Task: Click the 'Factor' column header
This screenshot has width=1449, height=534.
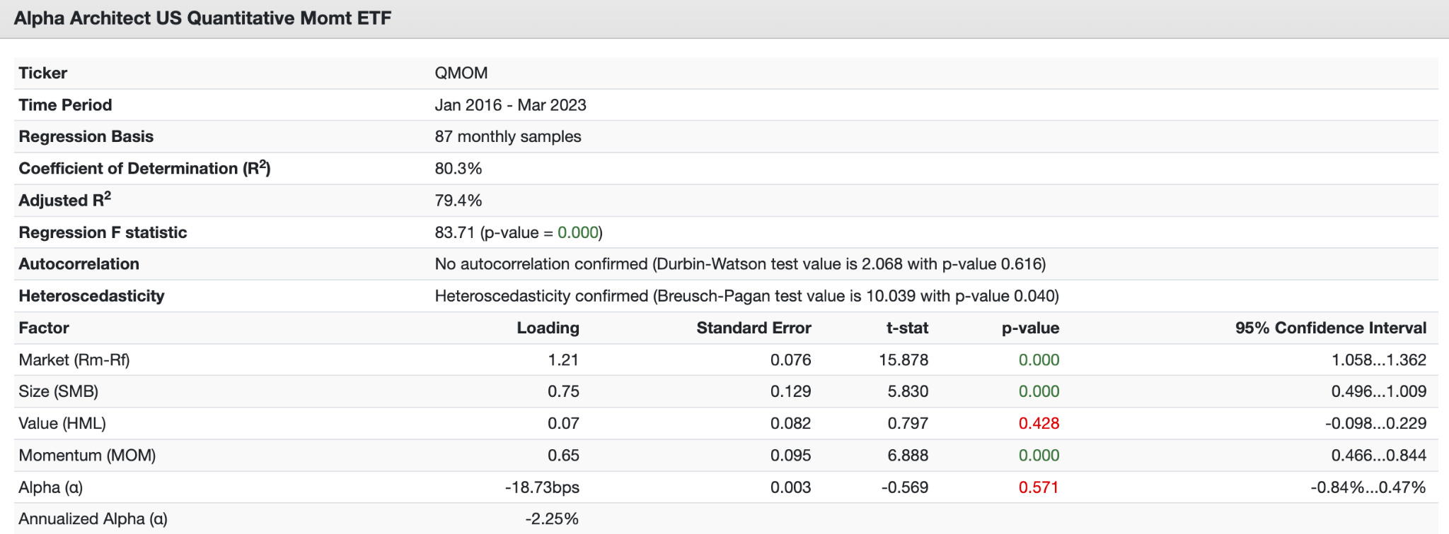Action: (44, 328)
